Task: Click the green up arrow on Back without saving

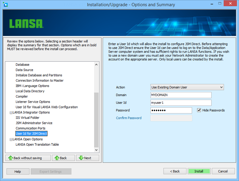Action: tap(11, 158)
